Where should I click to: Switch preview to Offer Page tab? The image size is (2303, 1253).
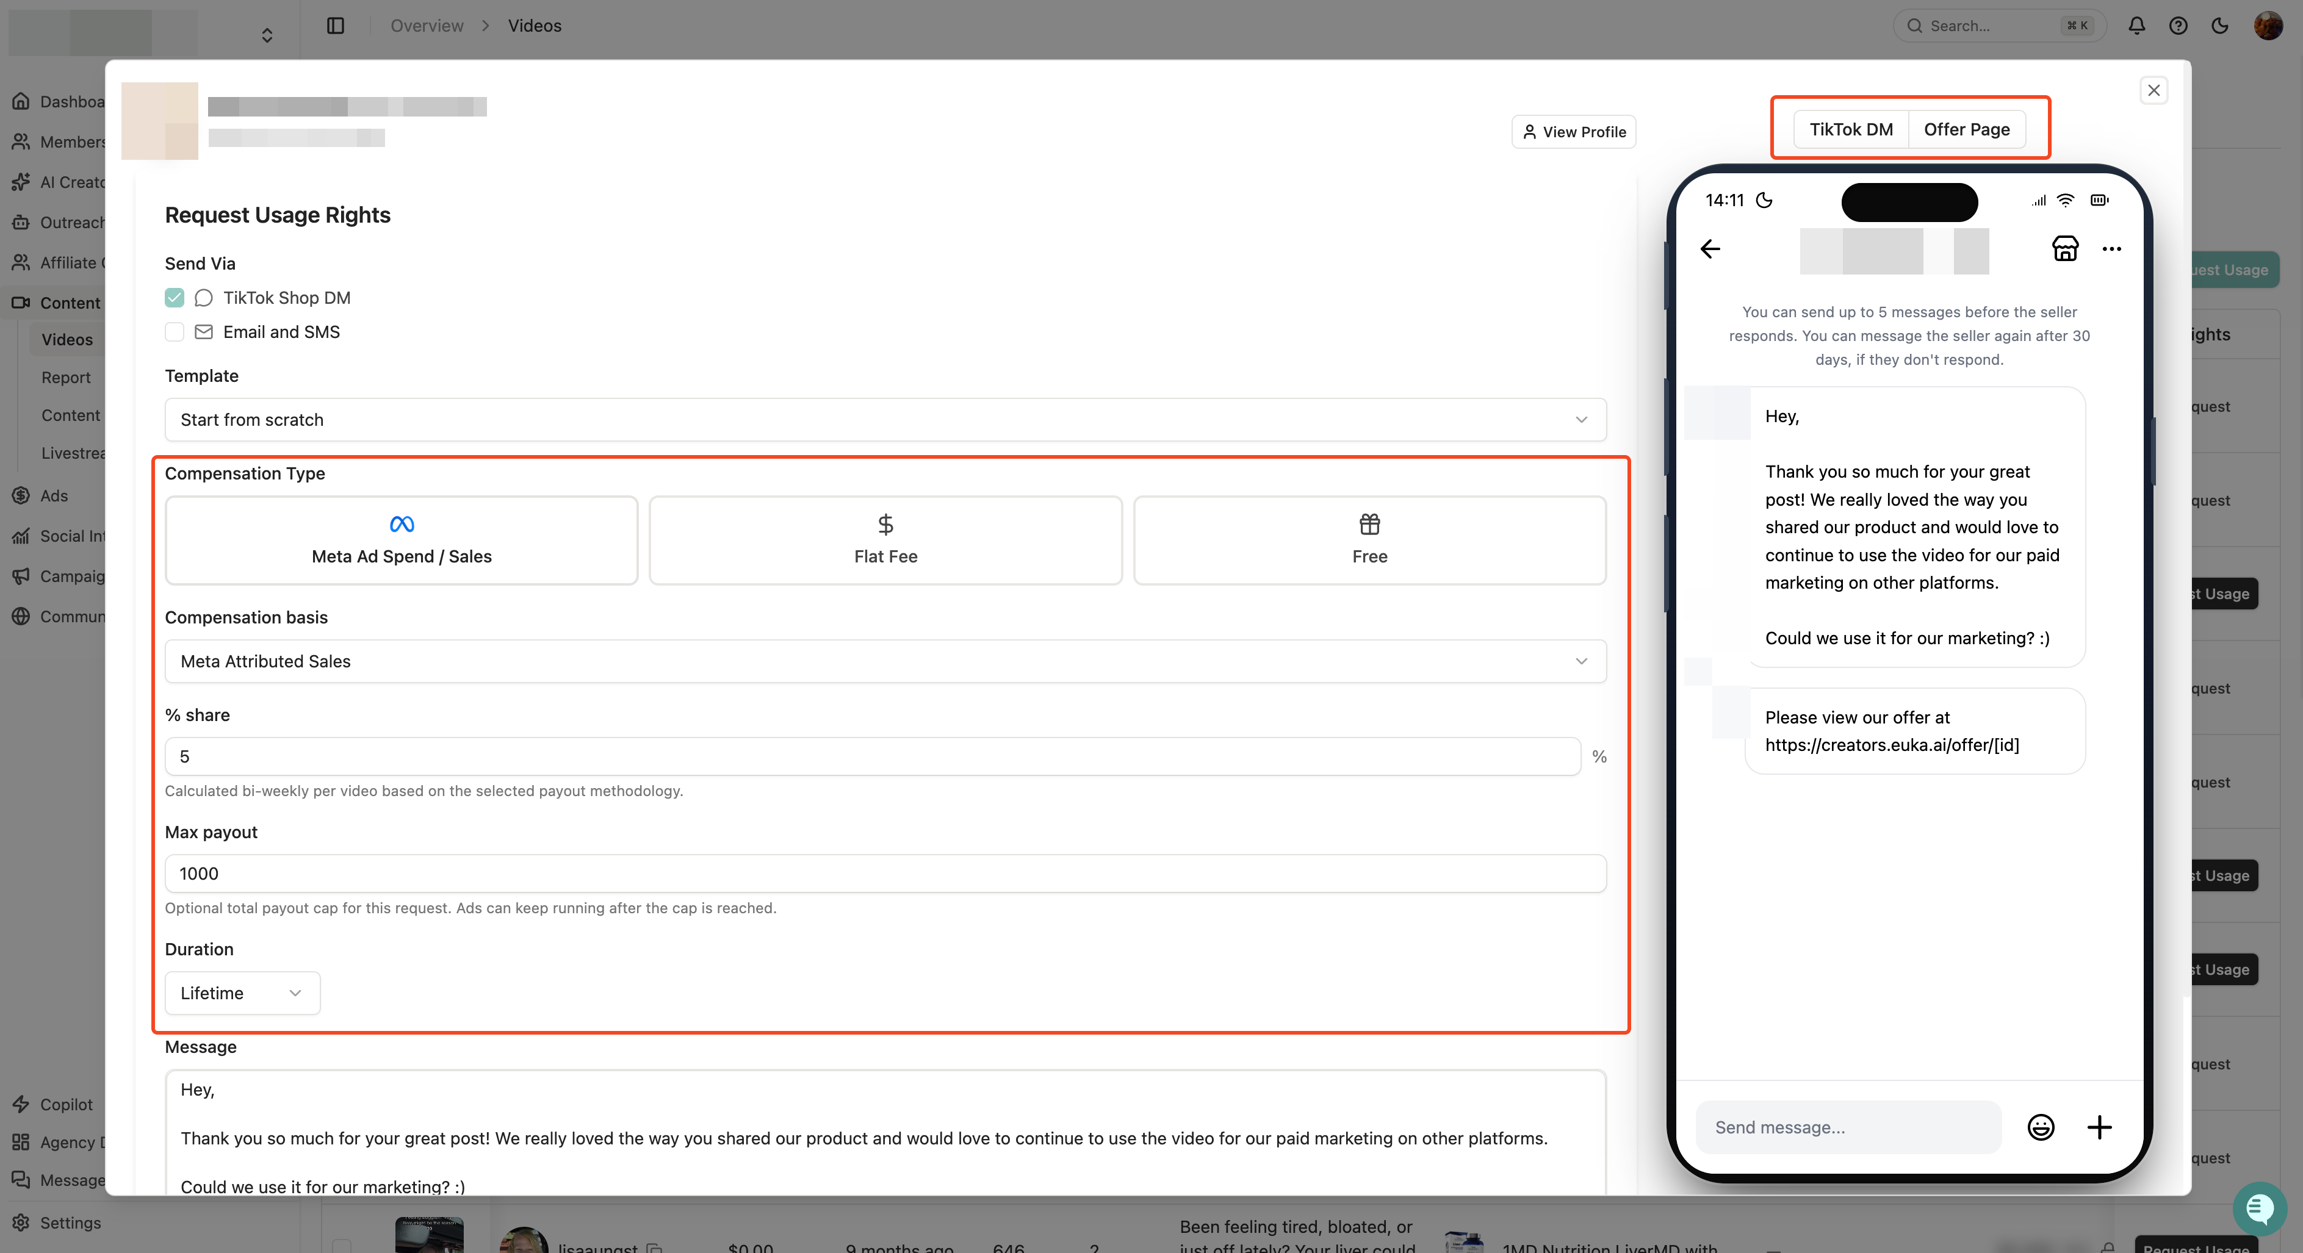pos(1967,129)
